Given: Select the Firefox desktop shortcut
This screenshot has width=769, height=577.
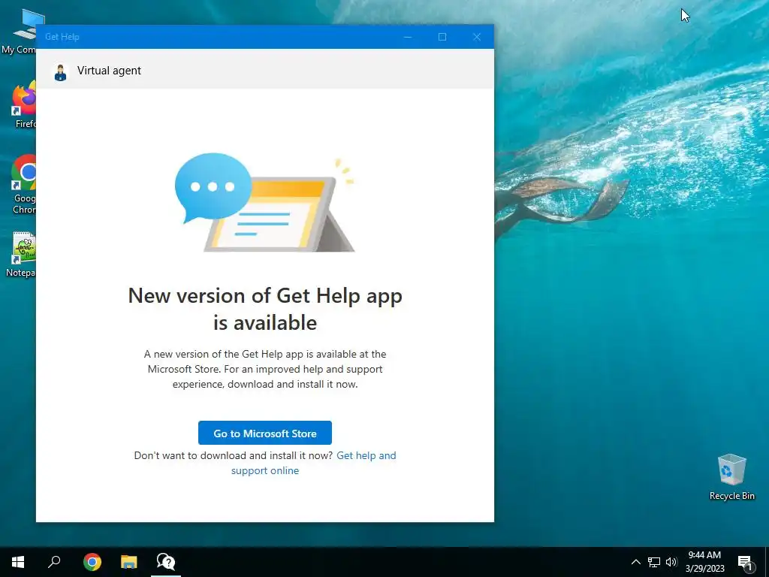Looking at the screenshot, I should 22,104.
